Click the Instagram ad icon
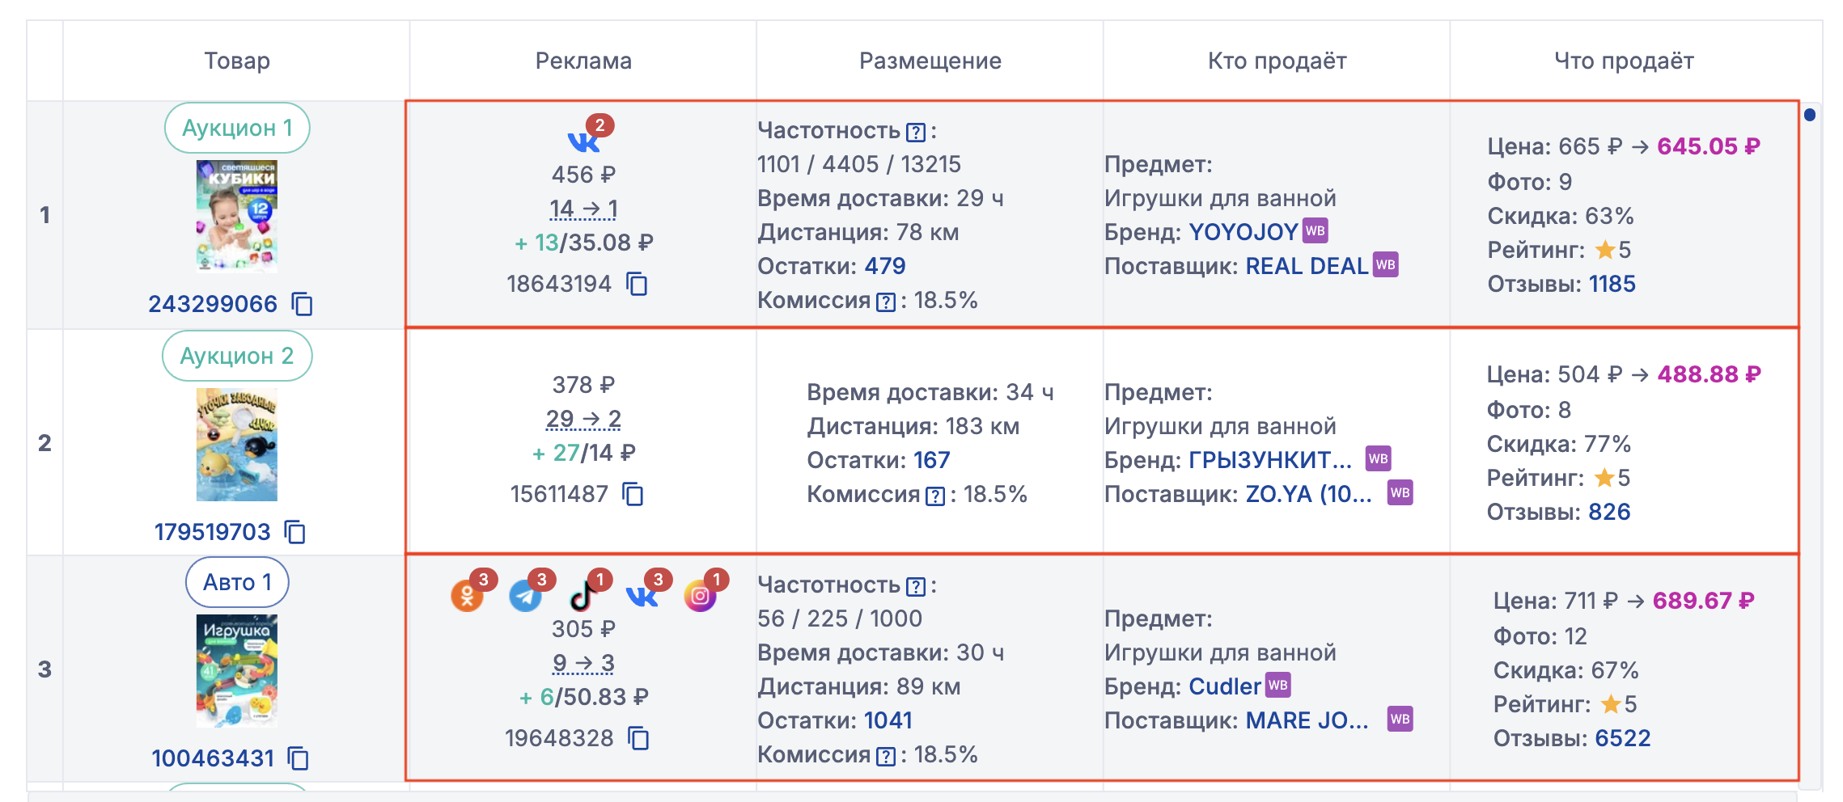The width and height of the screenshot is (1843, 802). pos(700,596)
